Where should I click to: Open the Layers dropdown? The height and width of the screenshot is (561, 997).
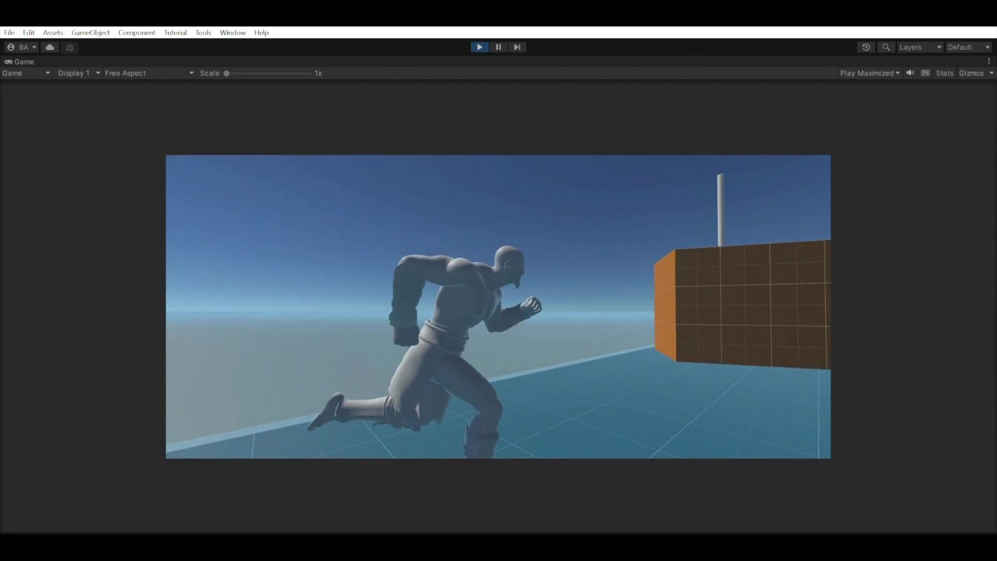[x=919, y=47]
